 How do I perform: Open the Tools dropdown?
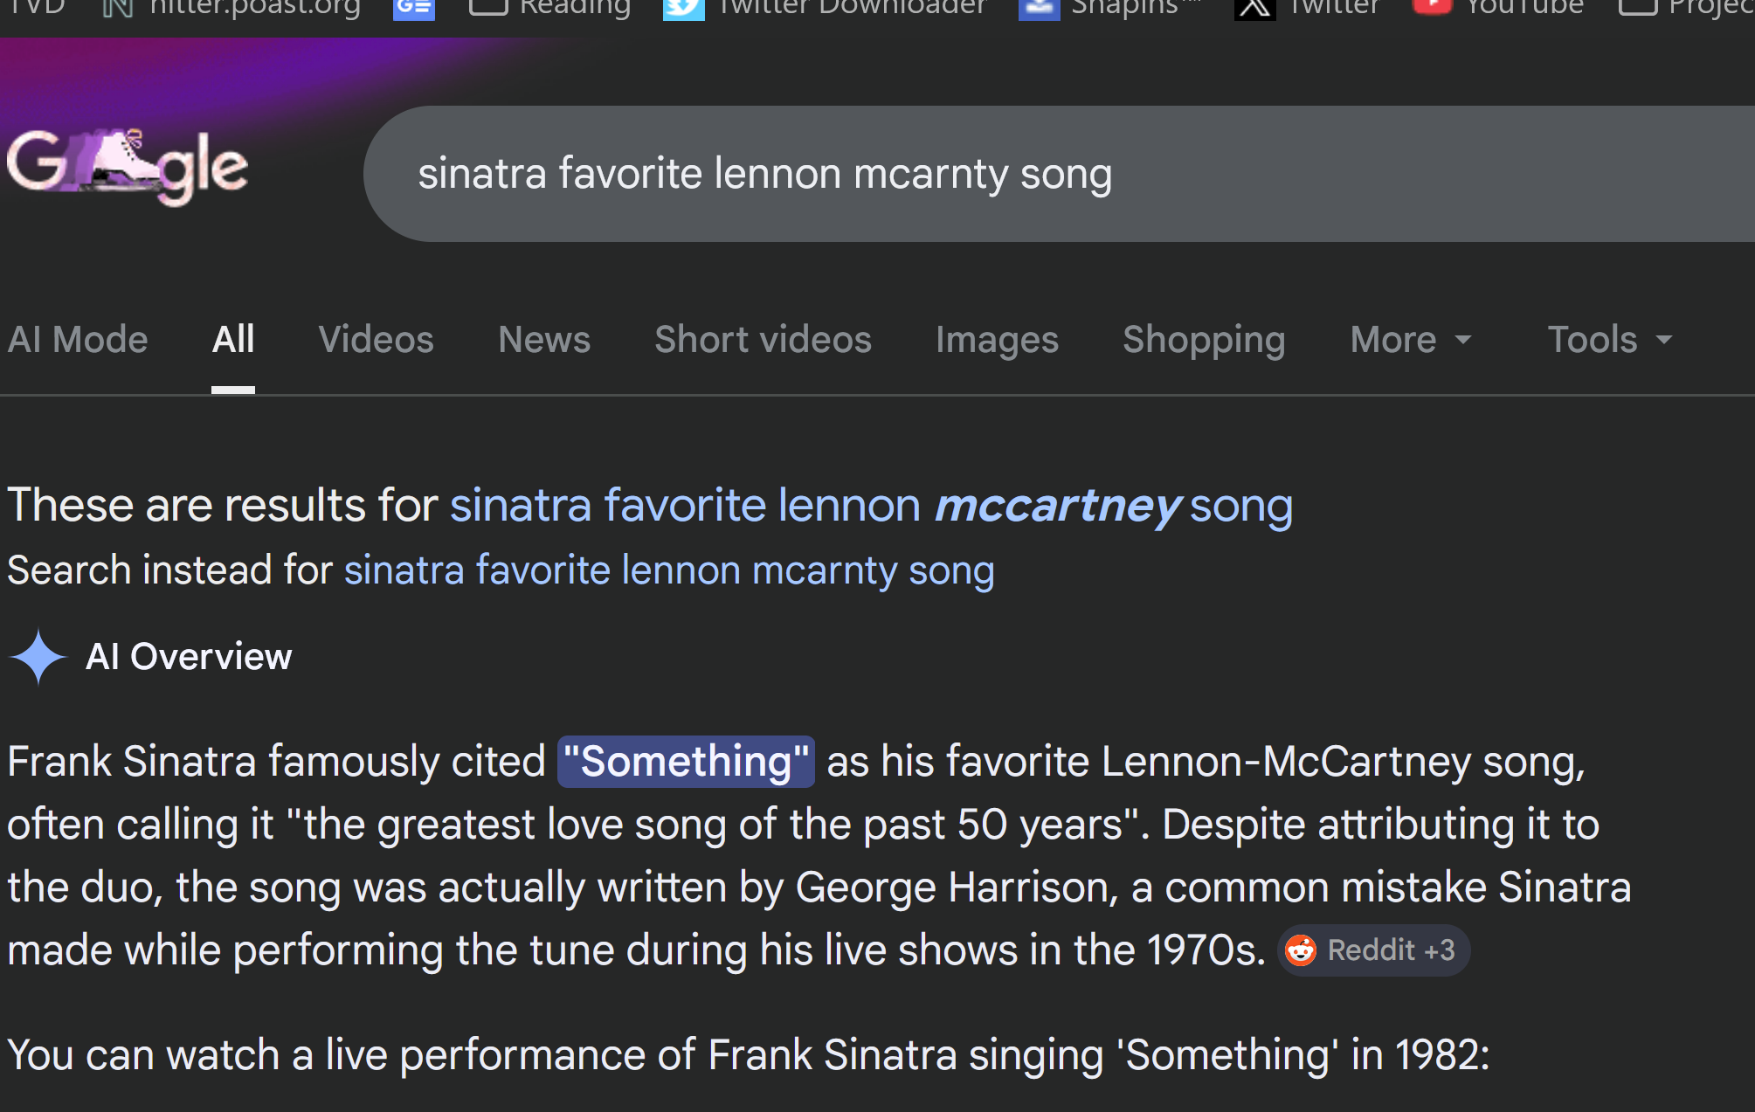tap(1609, 340)
